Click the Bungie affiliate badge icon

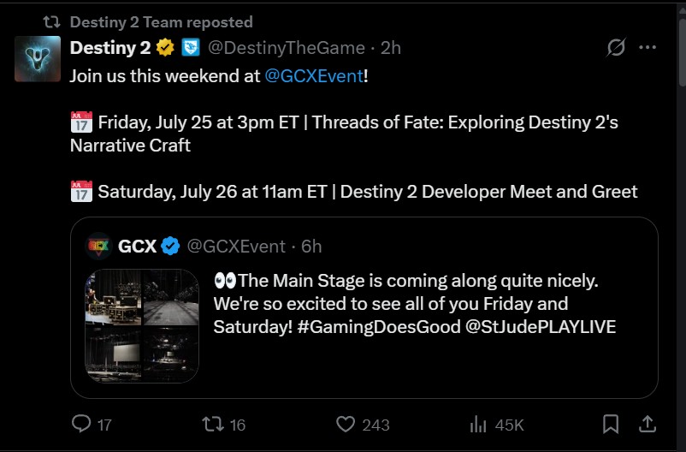[x=191, y=47]
